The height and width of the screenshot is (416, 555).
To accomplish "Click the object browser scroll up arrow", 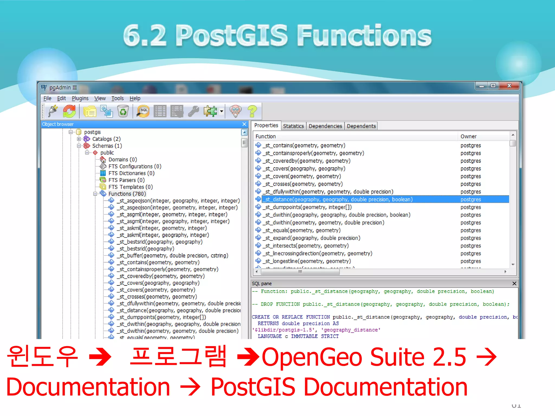I will click(244, 132).
